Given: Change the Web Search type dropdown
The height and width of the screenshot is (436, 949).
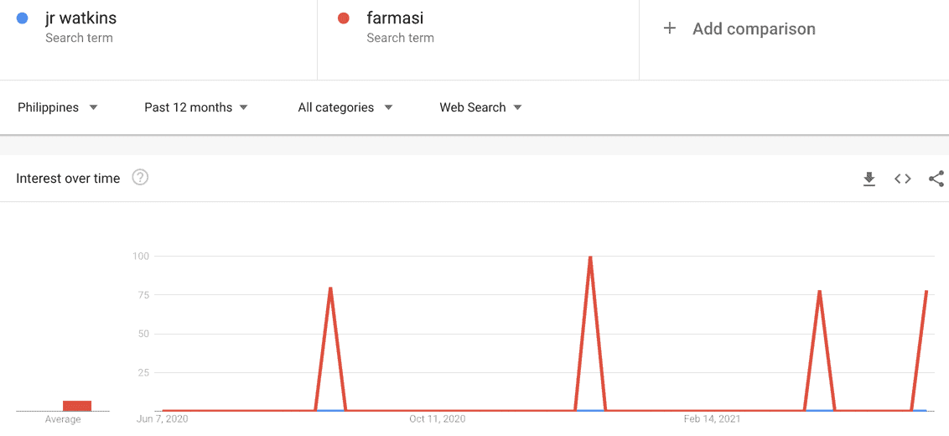Looking at the screenshot, I should point(480,108).
